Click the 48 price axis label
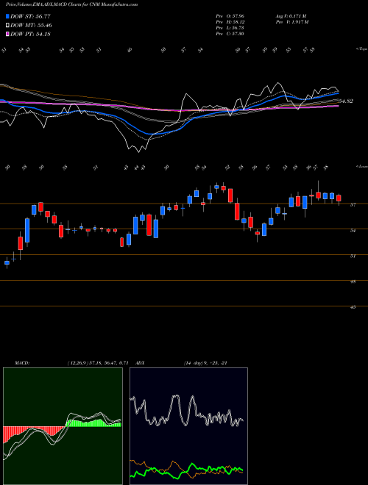Viewport: 368px width, 485px height. [354, 281]
